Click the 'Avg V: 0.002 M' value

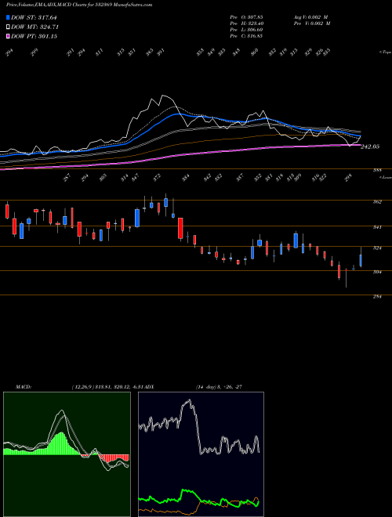pyautogui.click(x=310, y=17)
